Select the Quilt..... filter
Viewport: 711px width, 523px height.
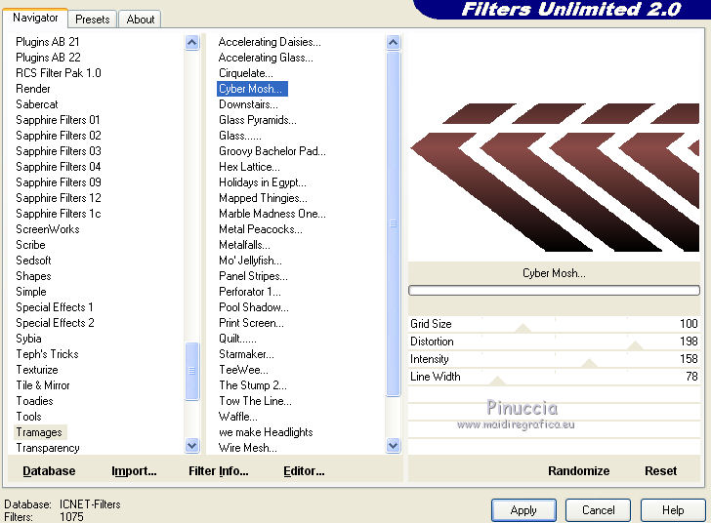[237, 339]
